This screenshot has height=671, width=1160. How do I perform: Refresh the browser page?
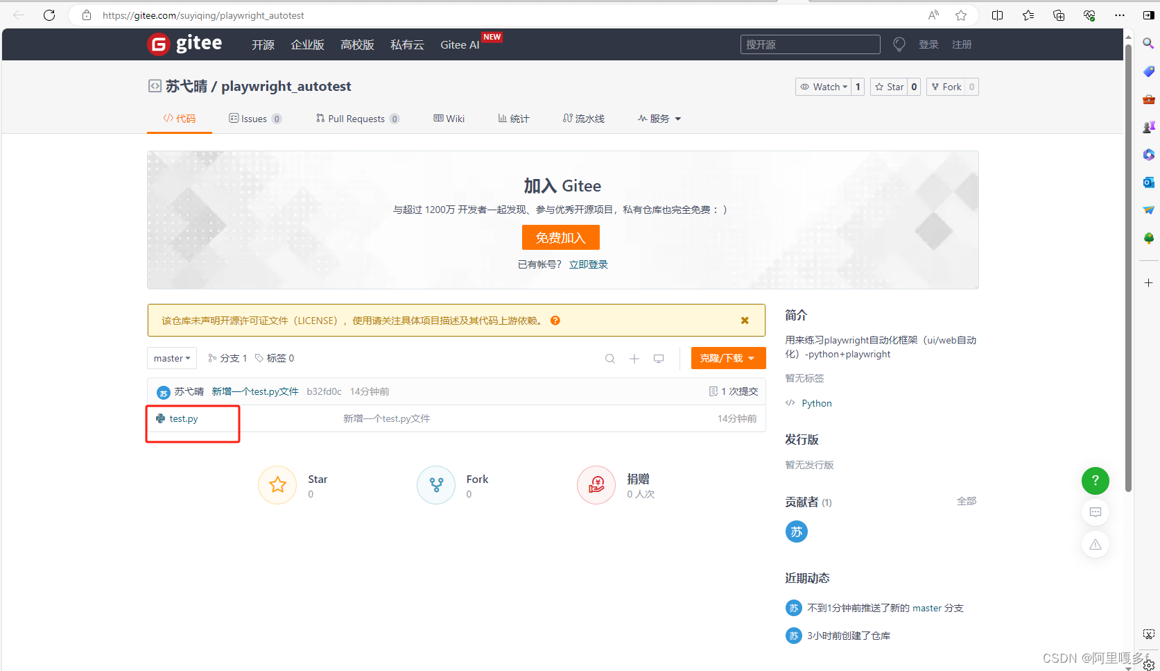49,15
